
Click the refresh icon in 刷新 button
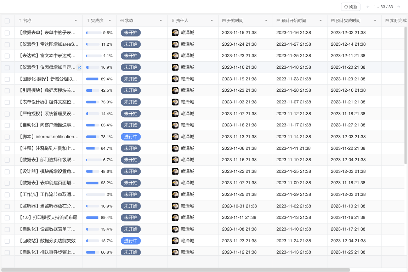(x=346, y=7)
